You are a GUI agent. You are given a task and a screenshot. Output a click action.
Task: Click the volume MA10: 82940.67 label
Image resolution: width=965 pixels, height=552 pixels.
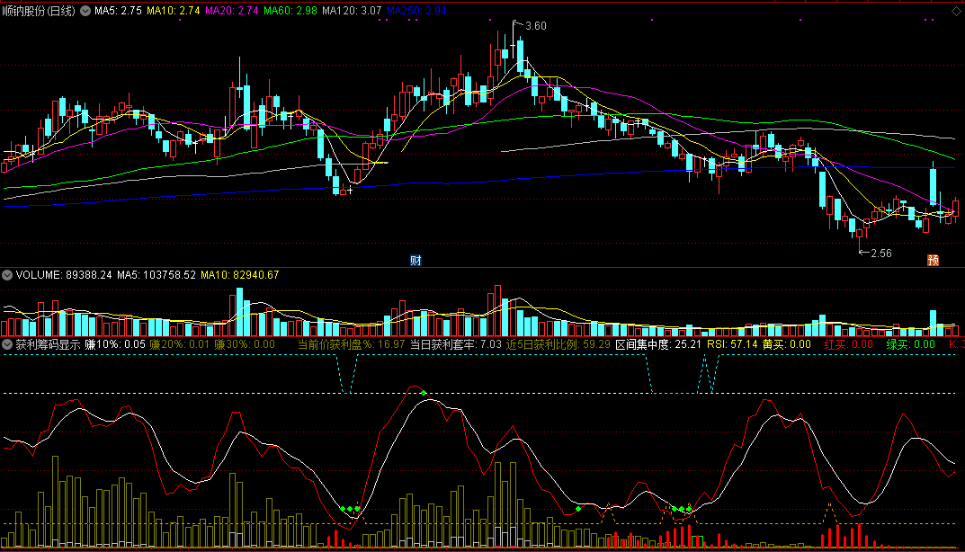coord(240,275)
